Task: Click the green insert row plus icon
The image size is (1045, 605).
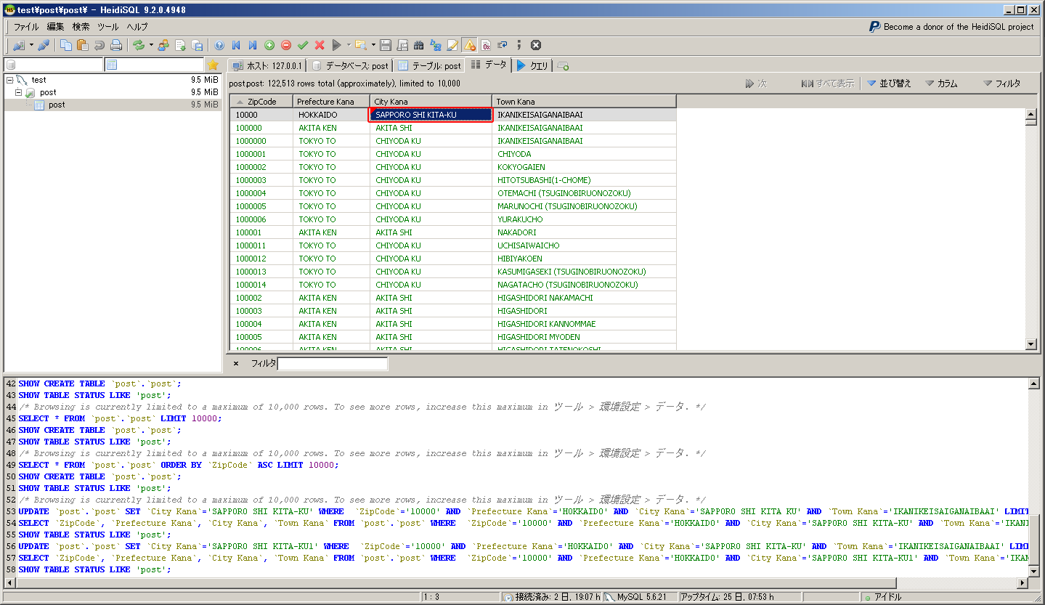Action: pos(269,45)
